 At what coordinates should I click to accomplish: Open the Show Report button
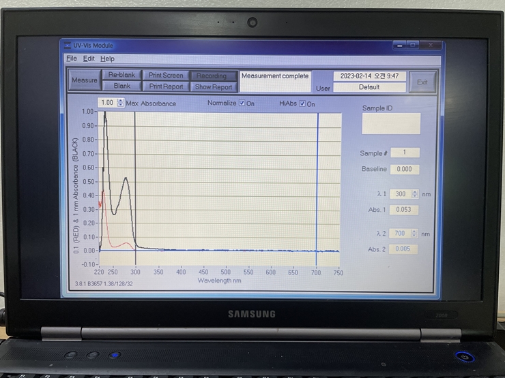tap(213, 86)
